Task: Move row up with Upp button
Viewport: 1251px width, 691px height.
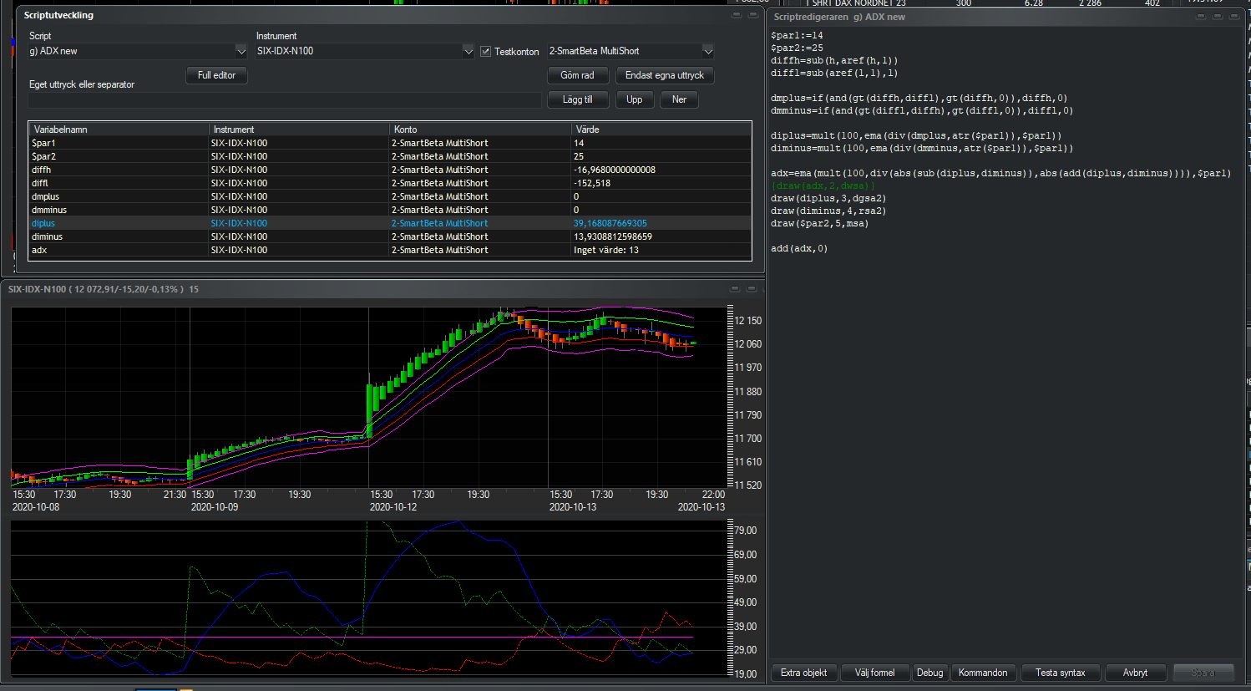Action: (634, 99)
